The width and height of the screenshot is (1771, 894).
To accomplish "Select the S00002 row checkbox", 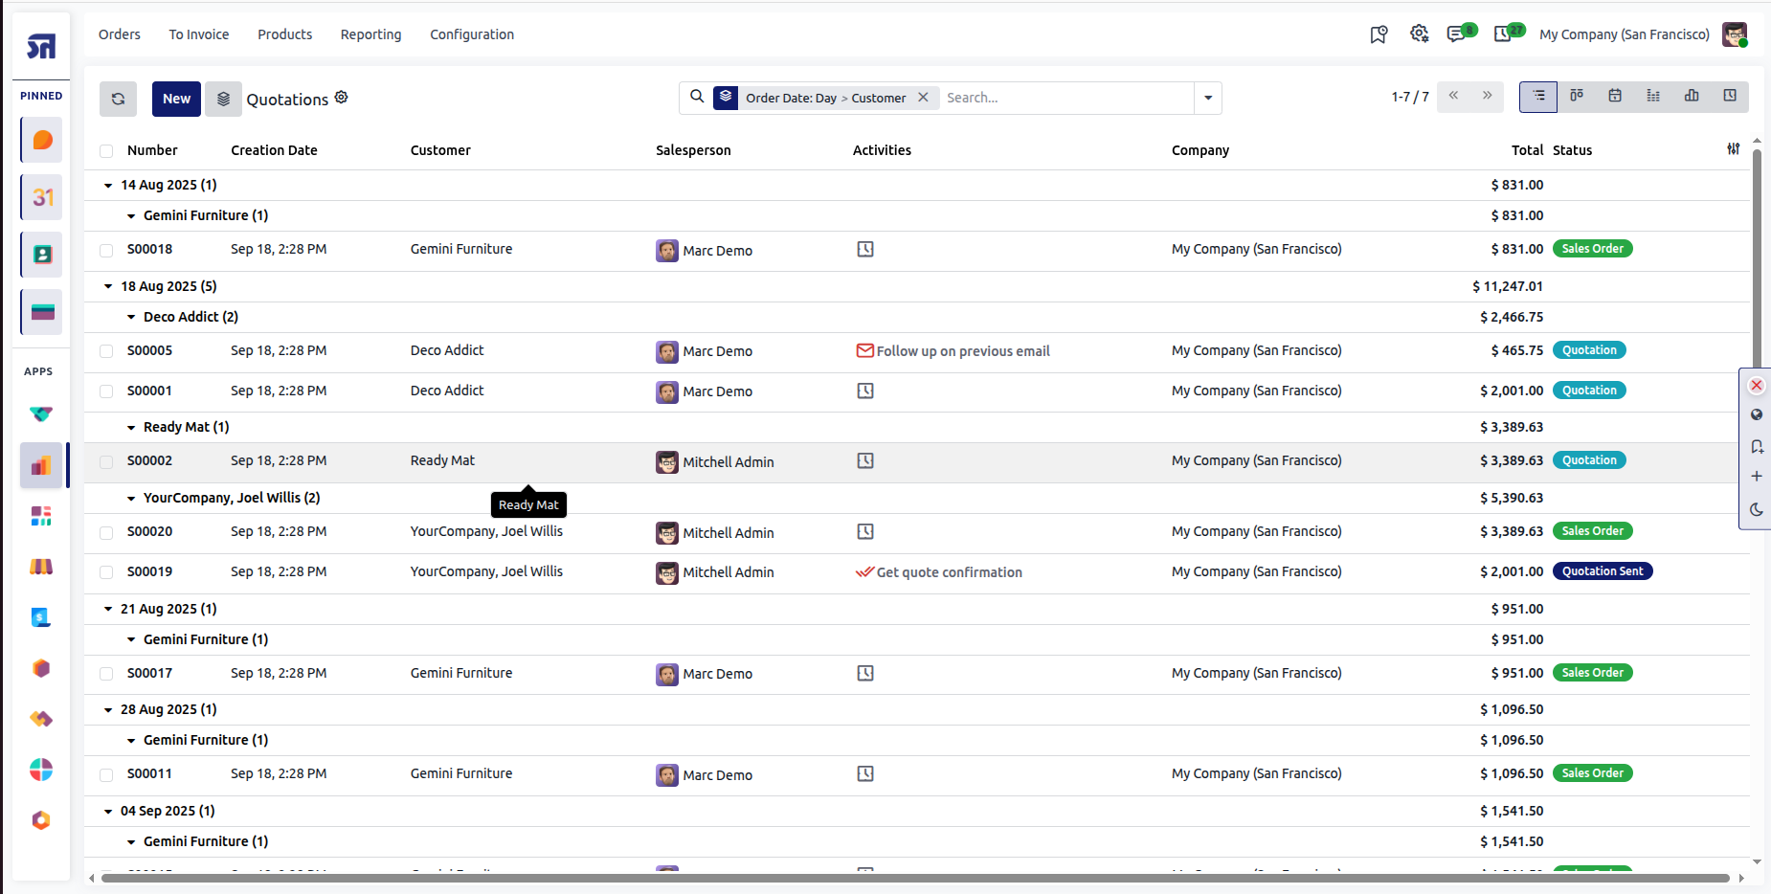I will click(x=106, y=462).
